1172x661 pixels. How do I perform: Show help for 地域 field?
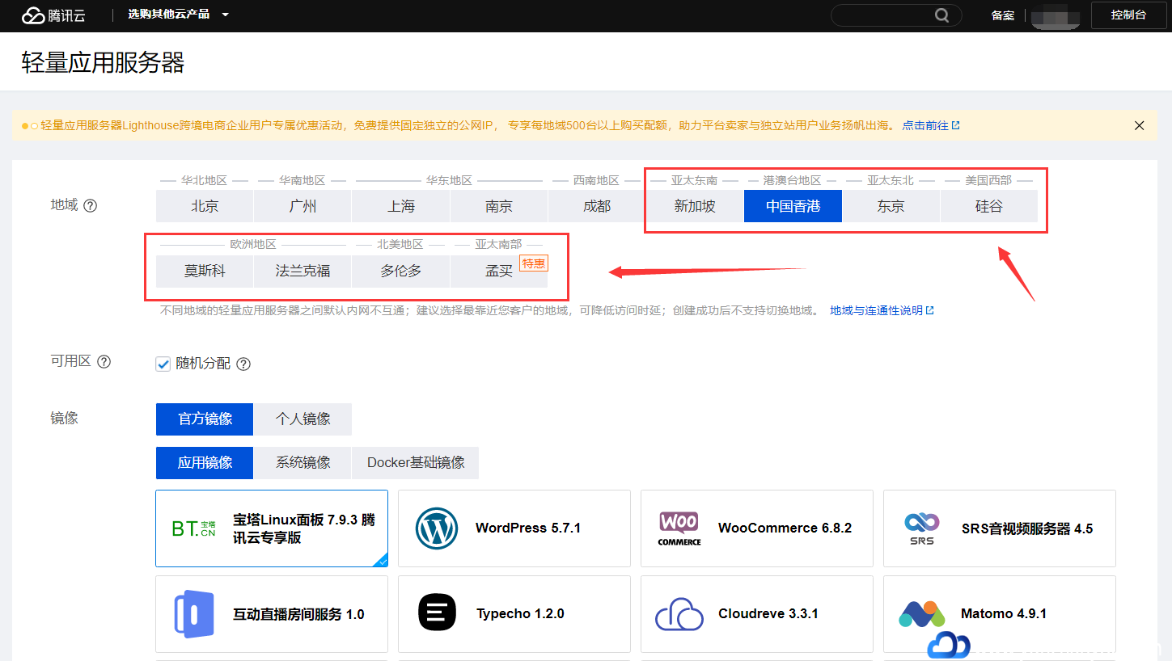91,205
